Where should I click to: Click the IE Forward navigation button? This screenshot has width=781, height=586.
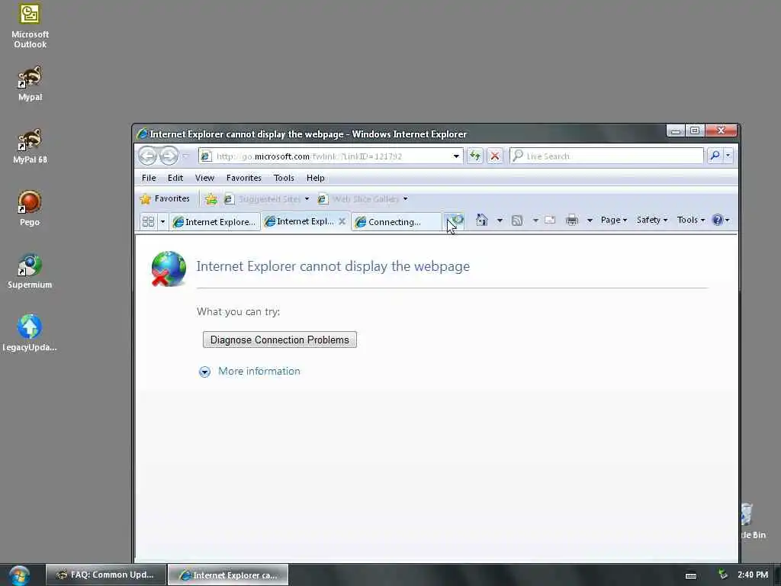169,156
